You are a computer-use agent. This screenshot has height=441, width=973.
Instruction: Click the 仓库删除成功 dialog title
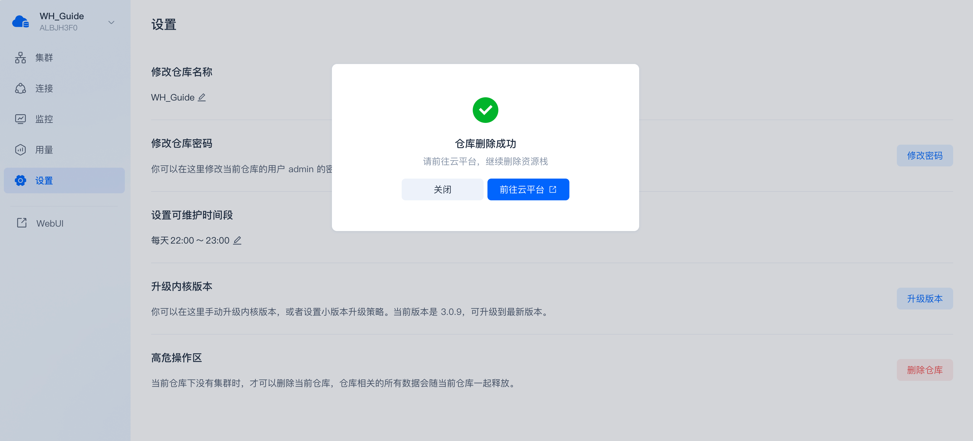485,144
